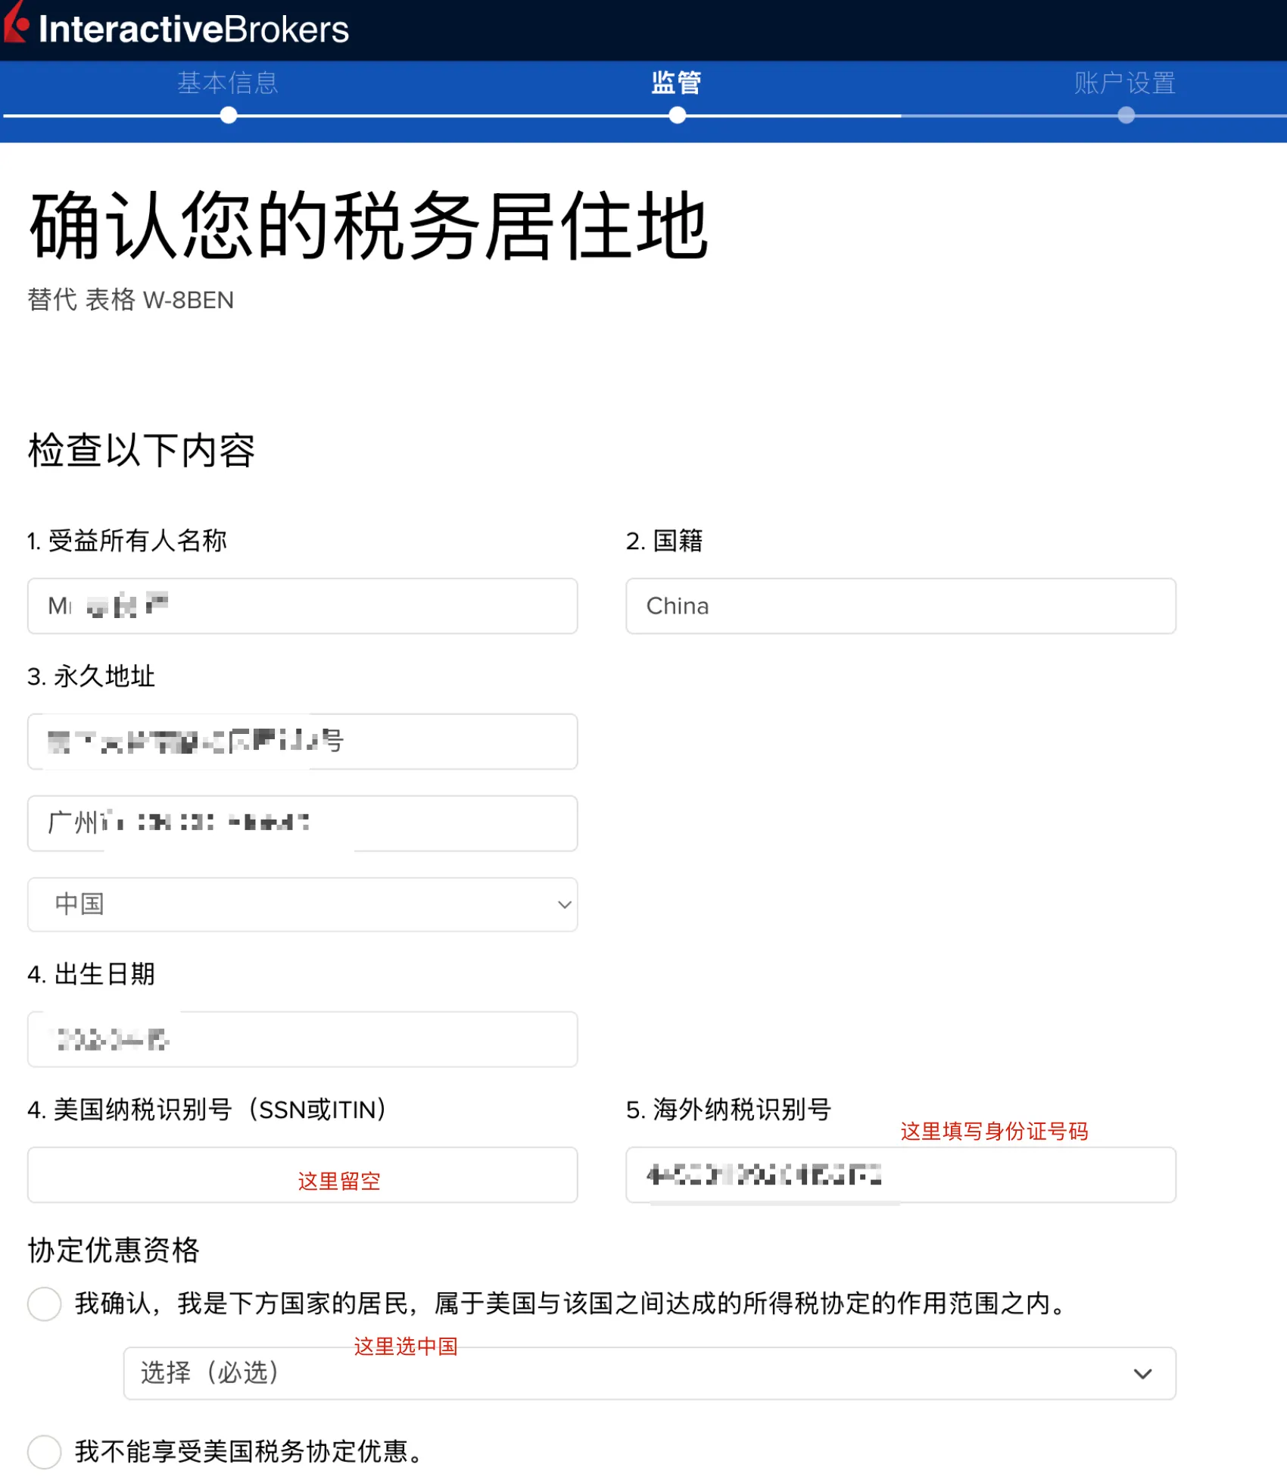Click the 账户设置 progress dot
Screen dimensions: 1287x1480
[x=1126, y=115]
